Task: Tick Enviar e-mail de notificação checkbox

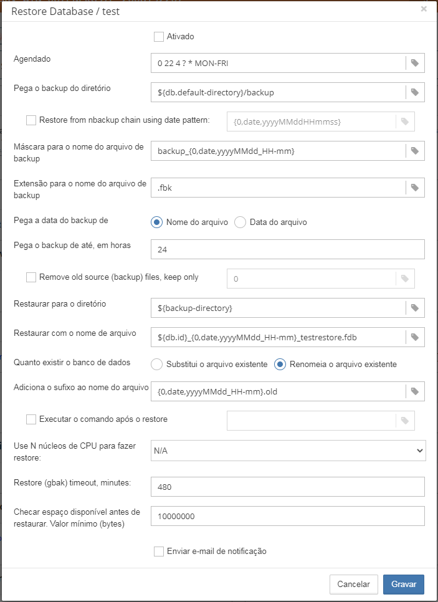Action: (159, 552)
